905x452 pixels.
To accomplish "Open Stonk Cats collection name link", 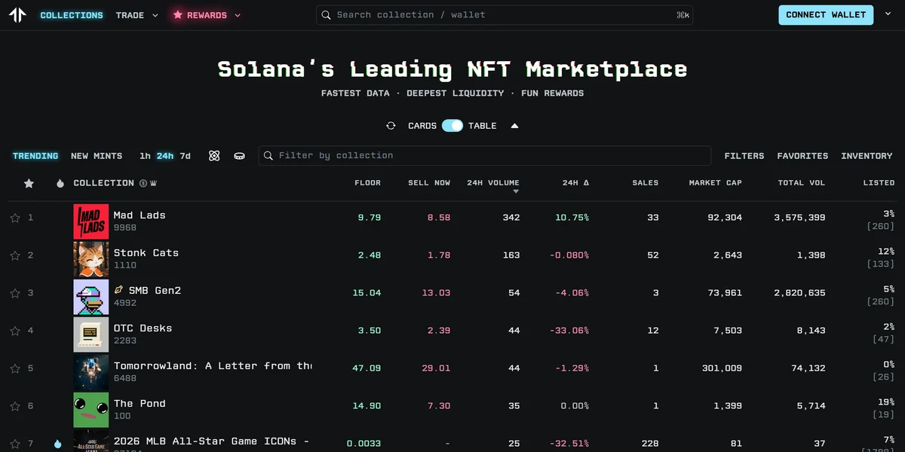I will [x=146, y=253].
